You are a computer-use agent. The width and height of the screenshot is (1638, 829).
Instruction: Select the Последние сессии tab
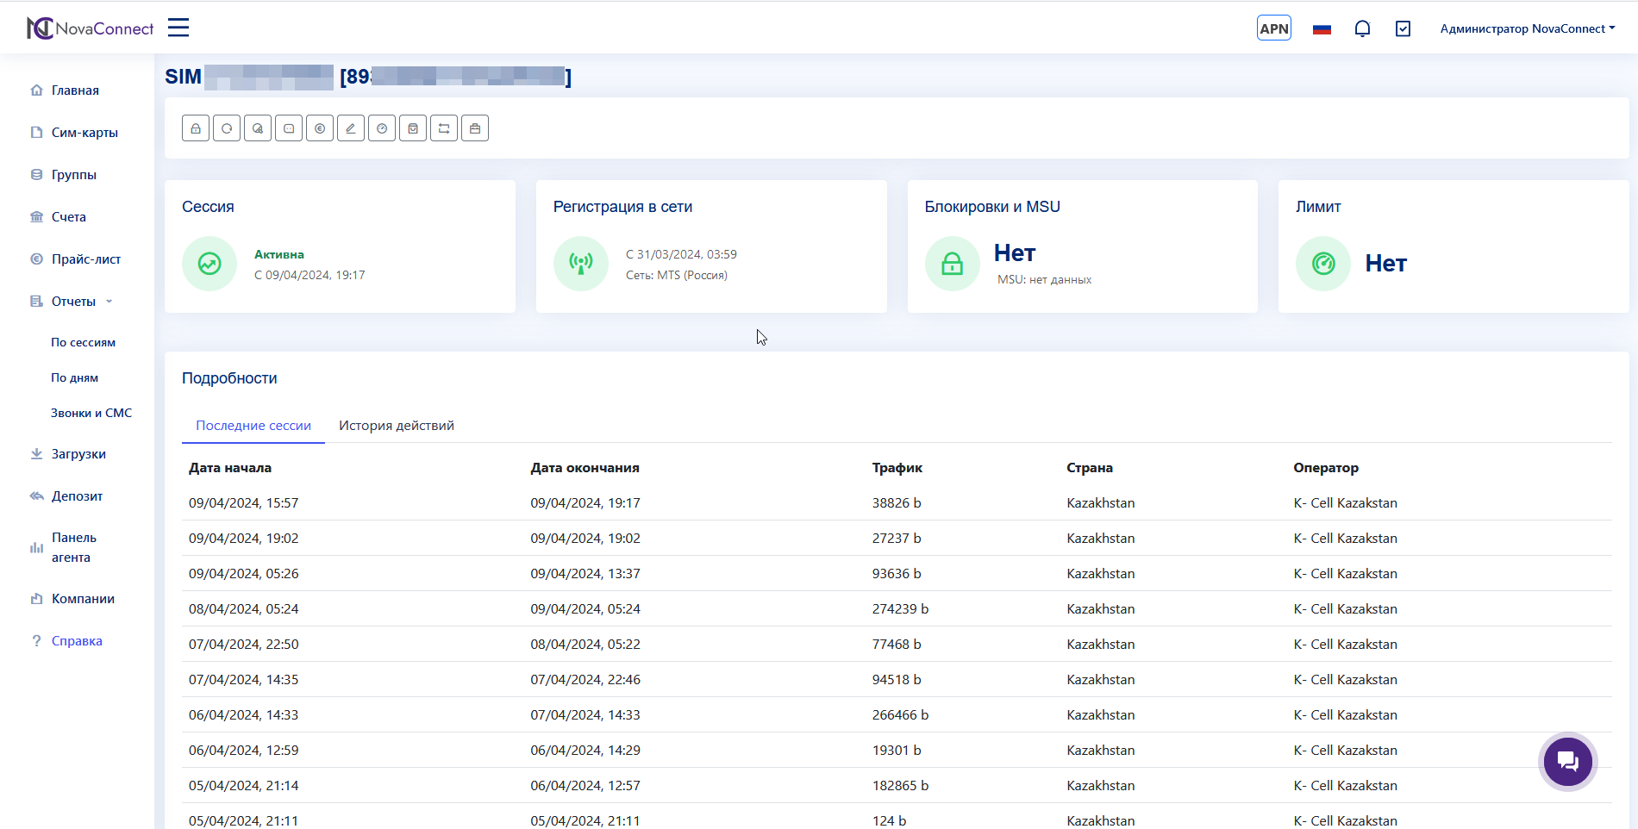click(x=253, y=426)
